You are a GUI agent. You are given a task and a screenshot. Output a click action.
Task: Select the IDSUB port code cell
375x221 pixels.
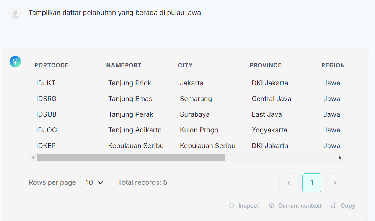click(46, 114)
